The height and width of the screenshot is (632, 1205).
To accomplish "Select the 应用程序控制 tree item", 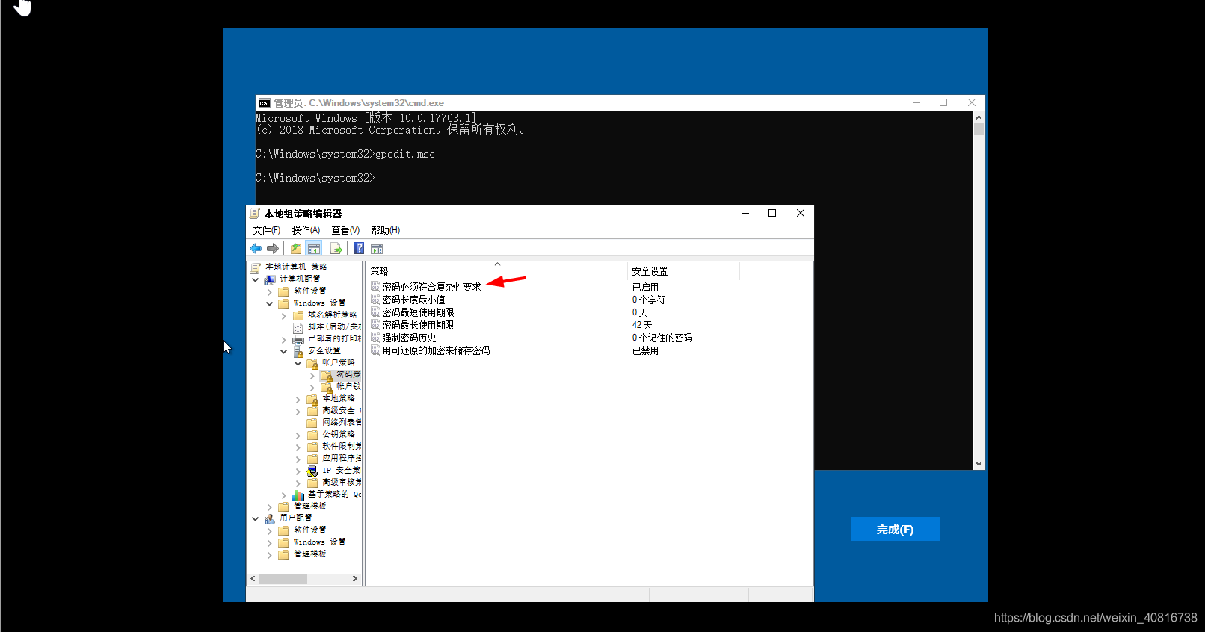I will (x=342, y=459).
